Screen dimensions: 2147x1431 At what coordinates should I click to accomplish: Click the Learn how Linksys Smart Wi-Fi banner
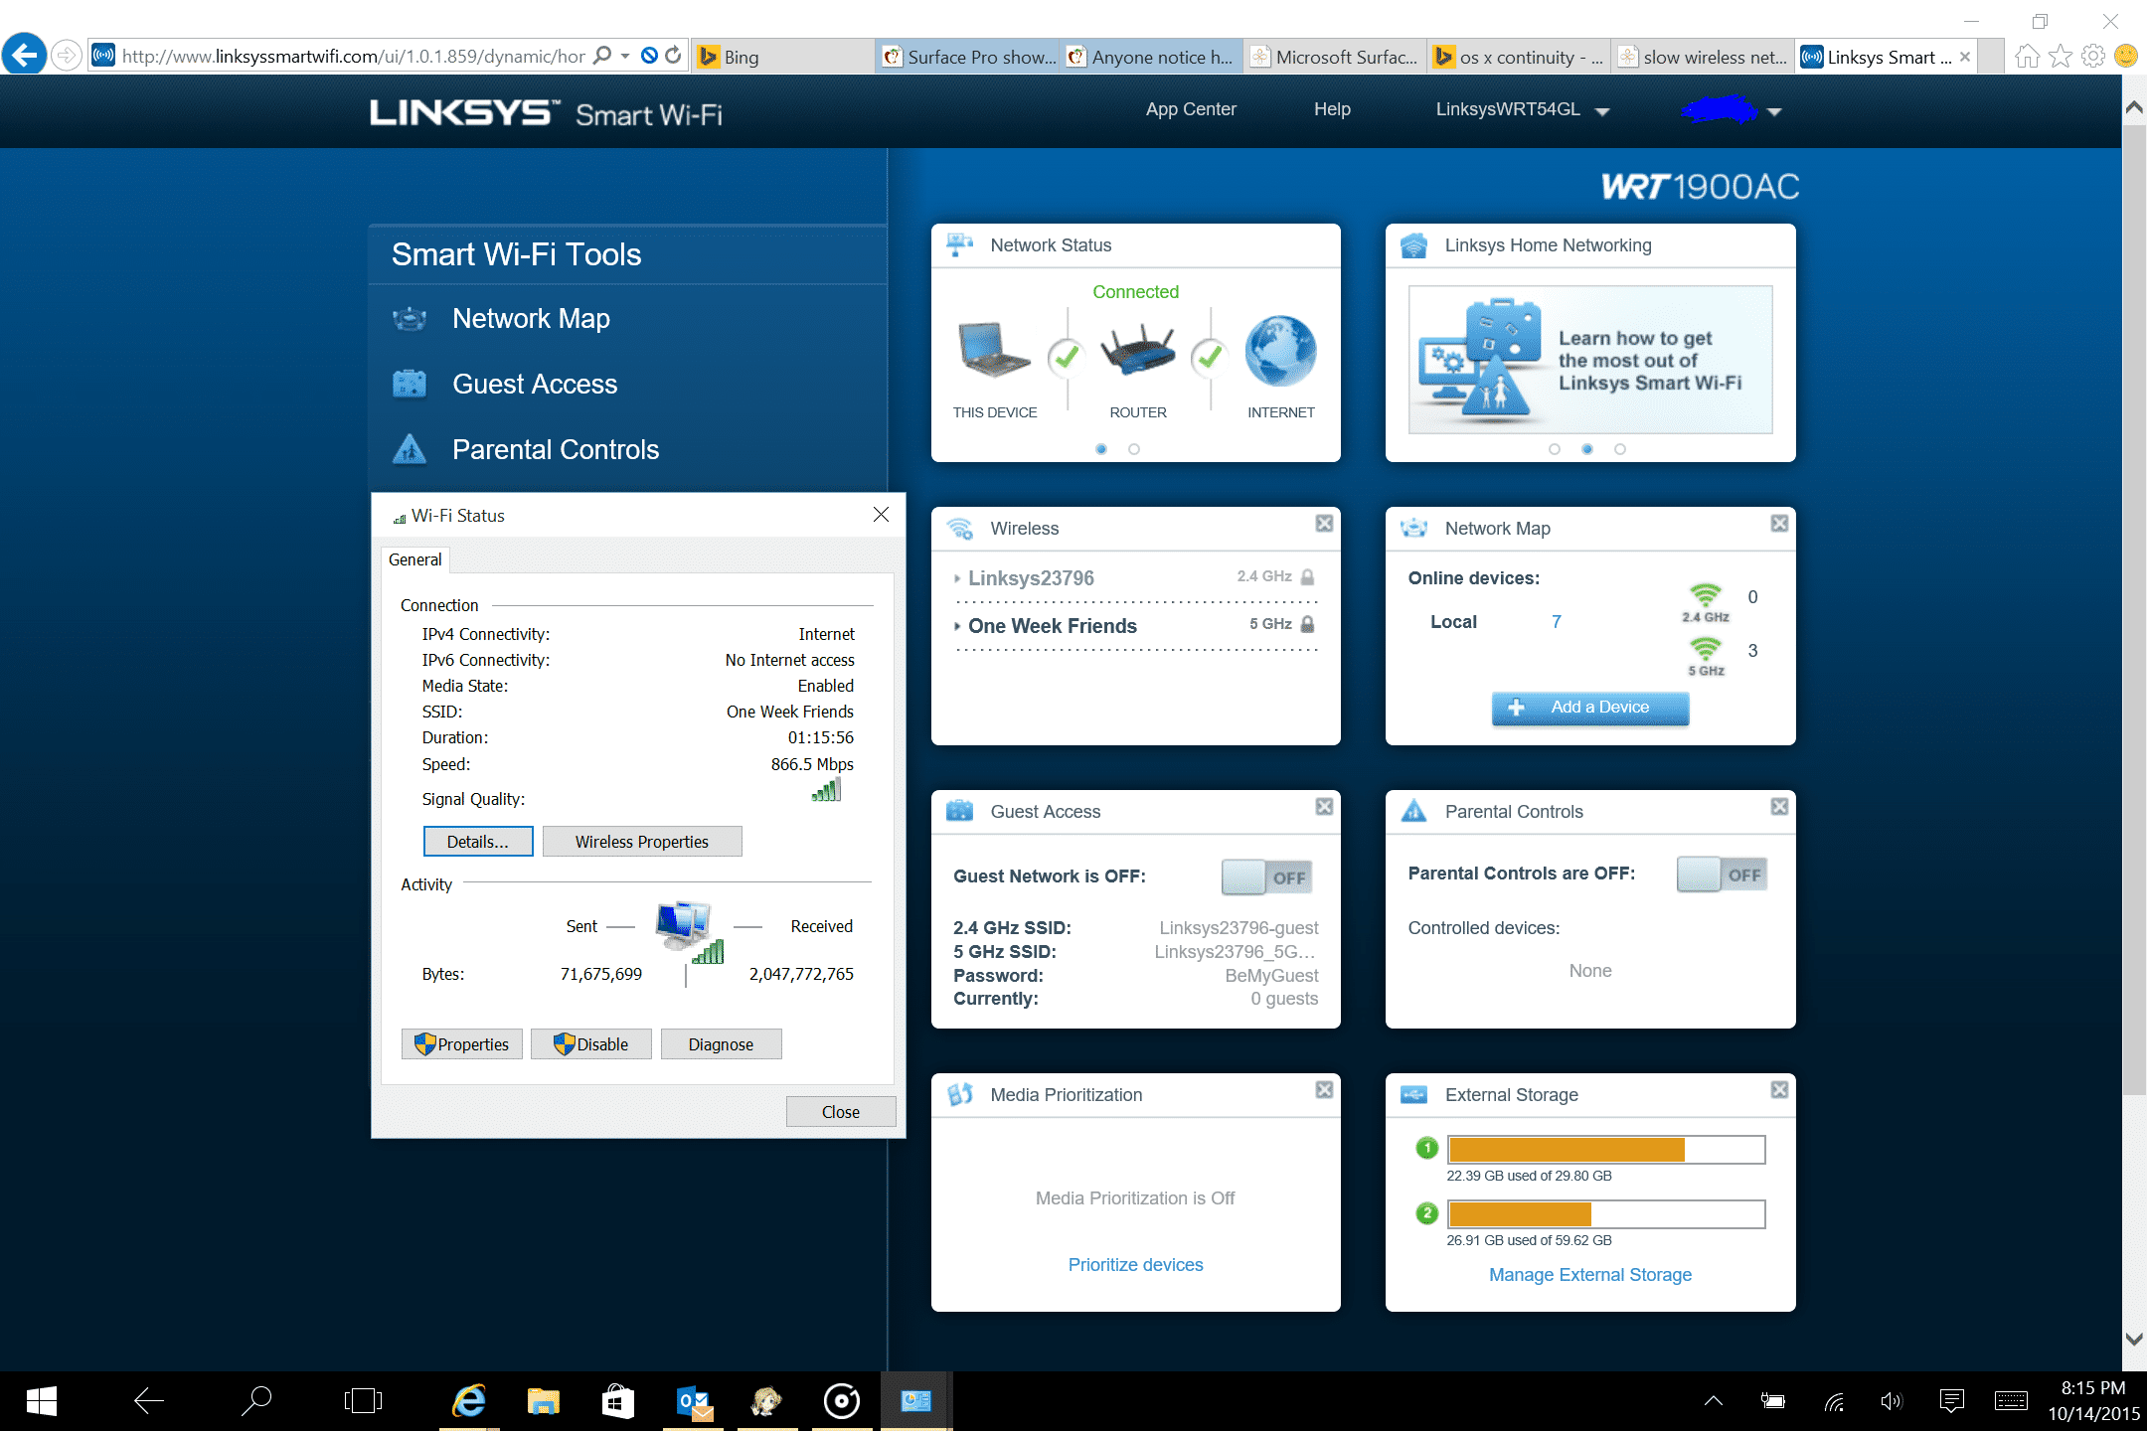pyautogui.click(x=1590, y=360)
